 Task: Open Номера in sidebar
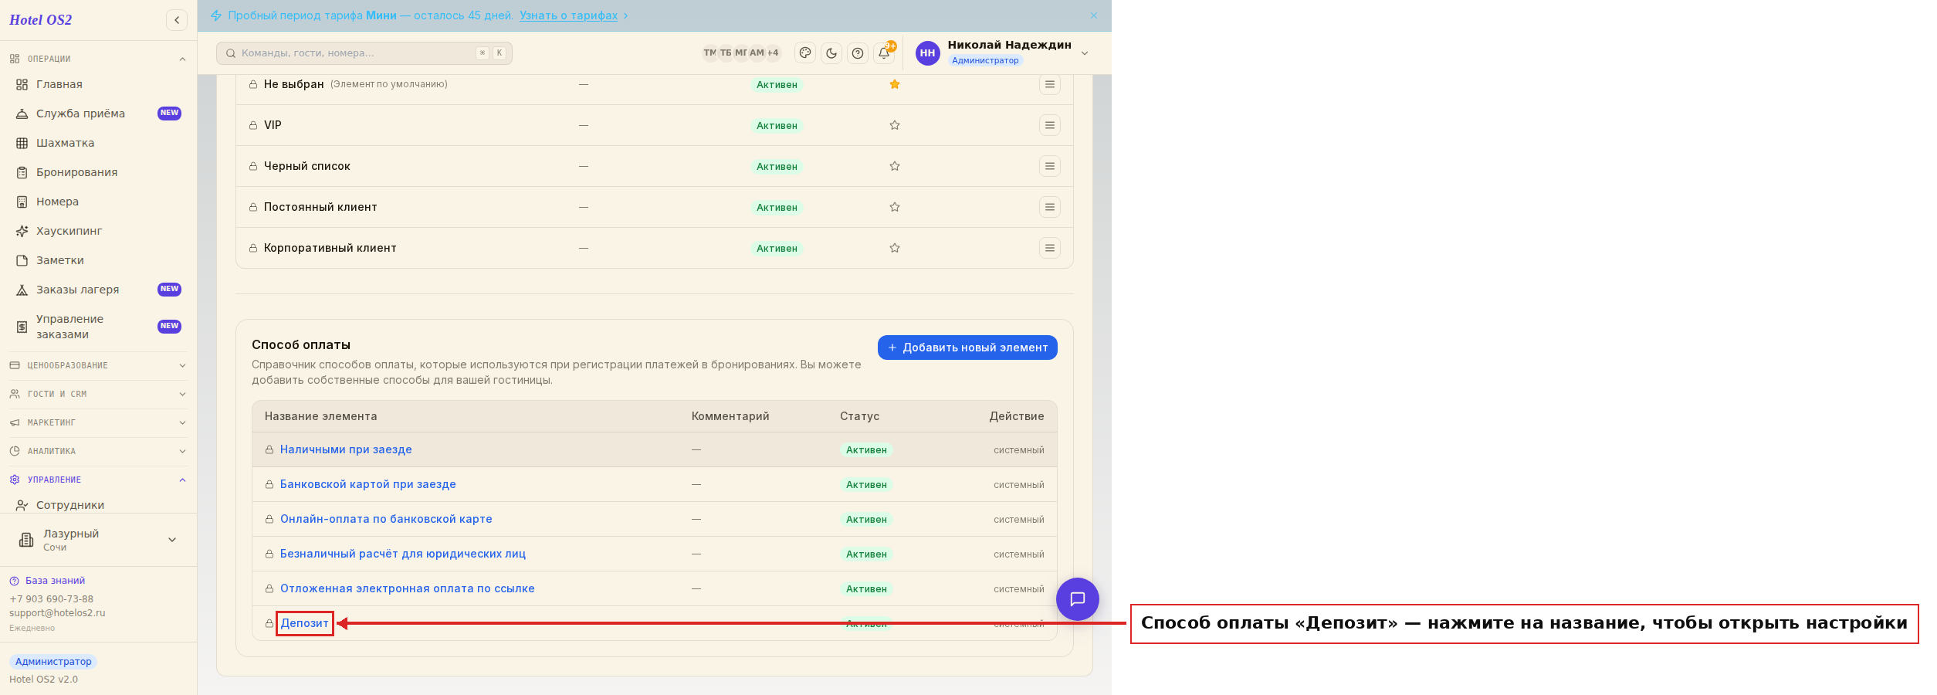(98, 202)
